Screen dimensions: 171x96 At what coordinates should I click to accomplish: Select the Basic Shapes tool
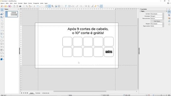(x=2, y=41)
